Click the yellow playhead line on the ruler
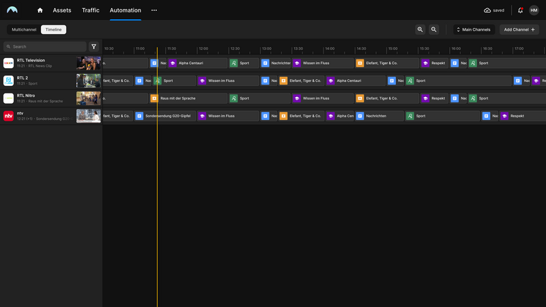546x307 pixels. (x=158, y=50)
